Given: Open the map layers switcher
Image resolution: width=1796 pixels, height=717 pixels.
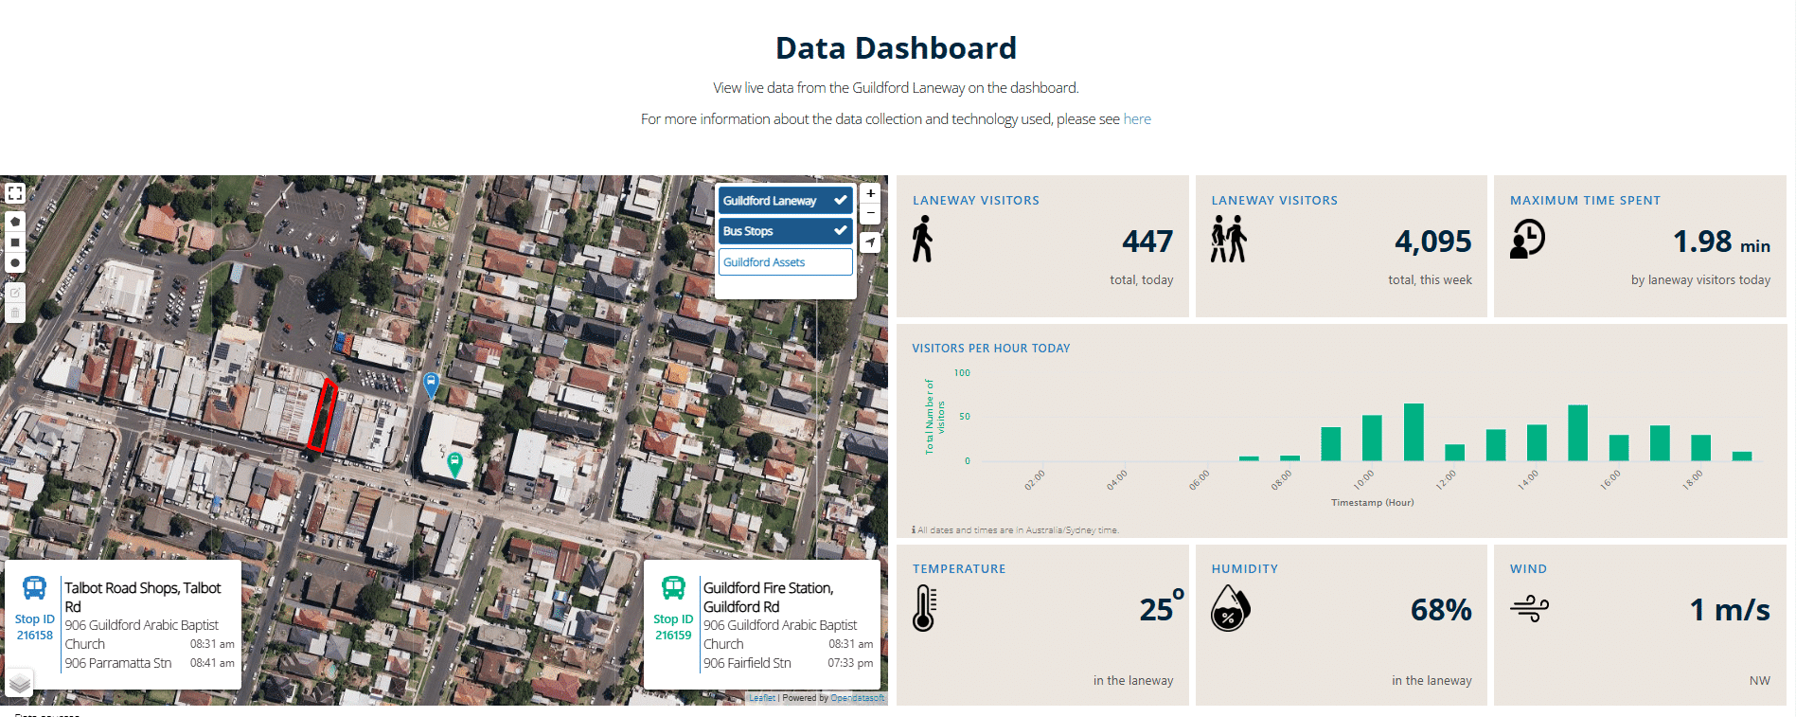Looking at the screenshot, I should point(20,683).
